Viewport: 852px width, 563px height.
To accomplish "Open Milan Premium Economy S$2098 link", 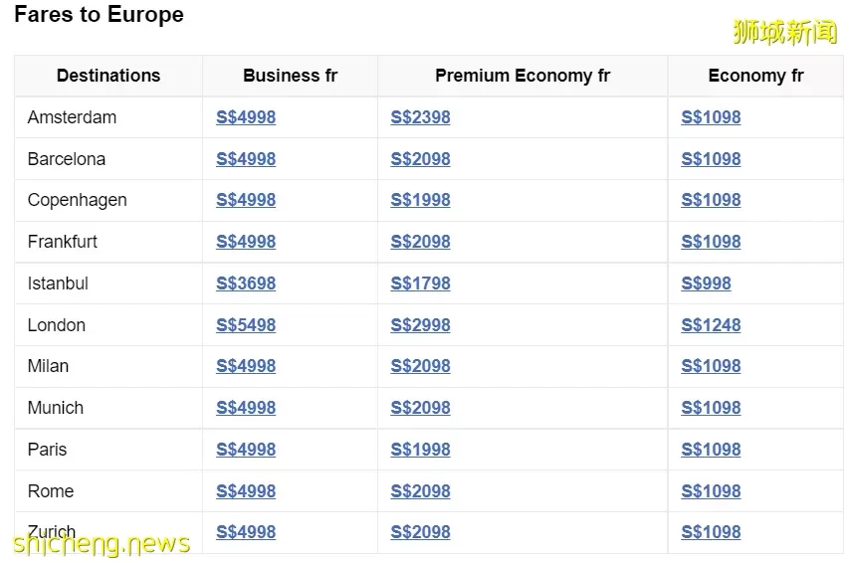I will 420,366.
